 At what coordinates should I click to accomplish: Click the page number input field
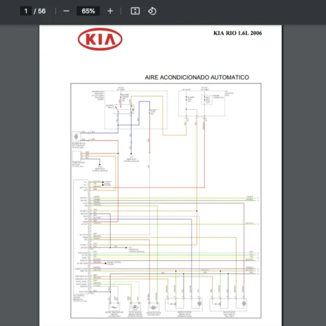[26, 11]
